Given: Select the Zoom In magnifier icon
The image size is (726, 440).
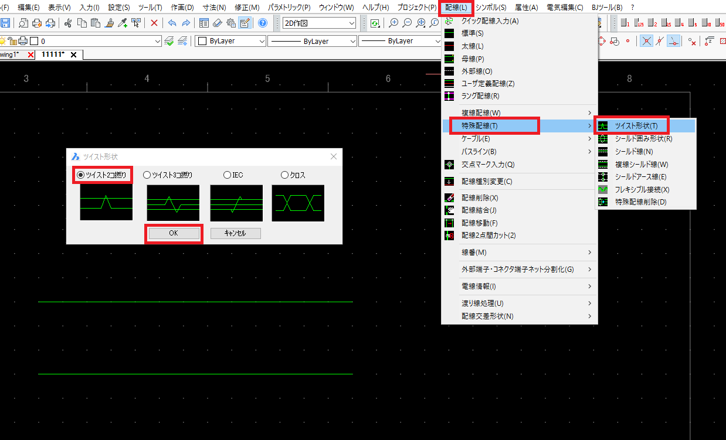Looking at the screenshot, I should click(x=393, y=23).
